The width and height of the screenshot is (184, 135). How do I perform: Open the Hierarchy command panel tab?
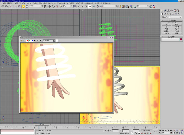(x=168, y=11)
